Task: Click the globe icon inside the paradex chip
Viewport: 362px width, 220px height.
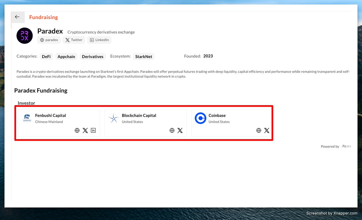Action: [x=42, y=40]
